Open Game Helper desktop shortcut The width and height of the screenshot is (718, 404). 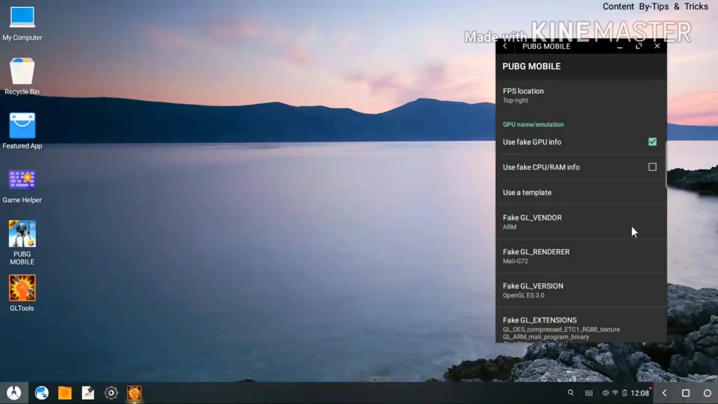tap(22, 186)
